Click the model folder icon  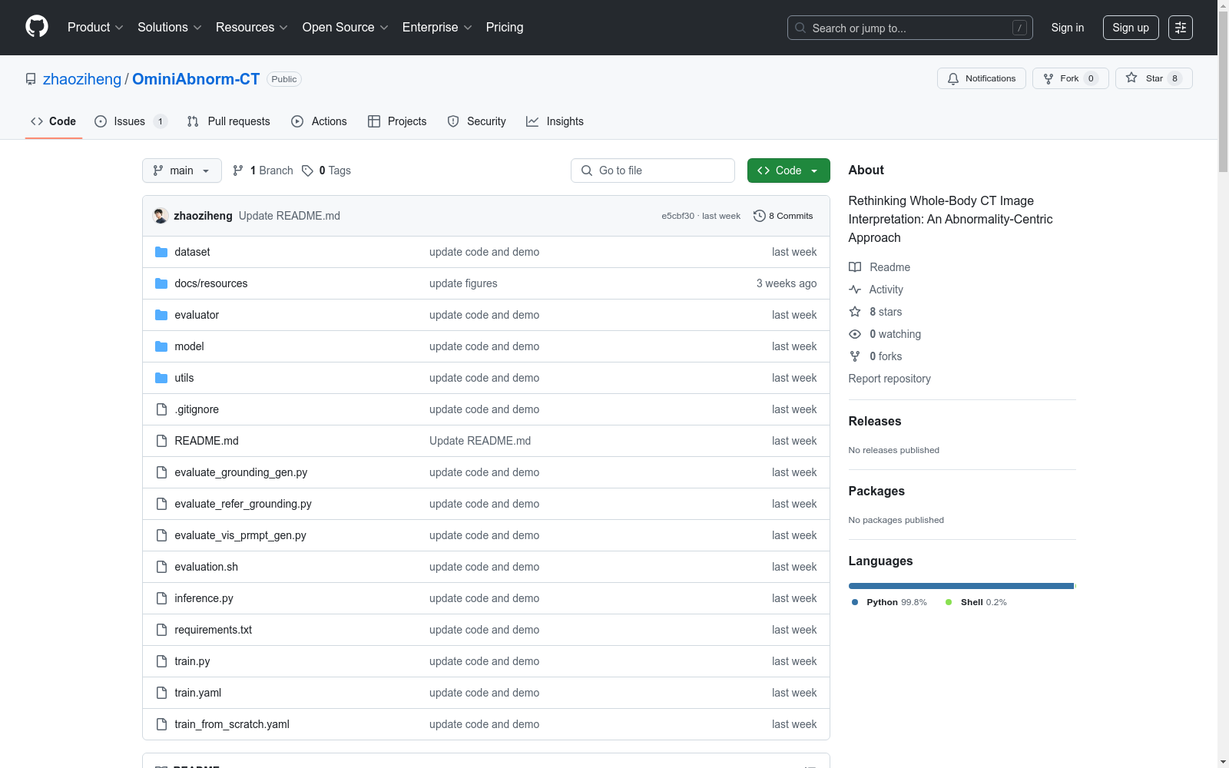(161, 346)
